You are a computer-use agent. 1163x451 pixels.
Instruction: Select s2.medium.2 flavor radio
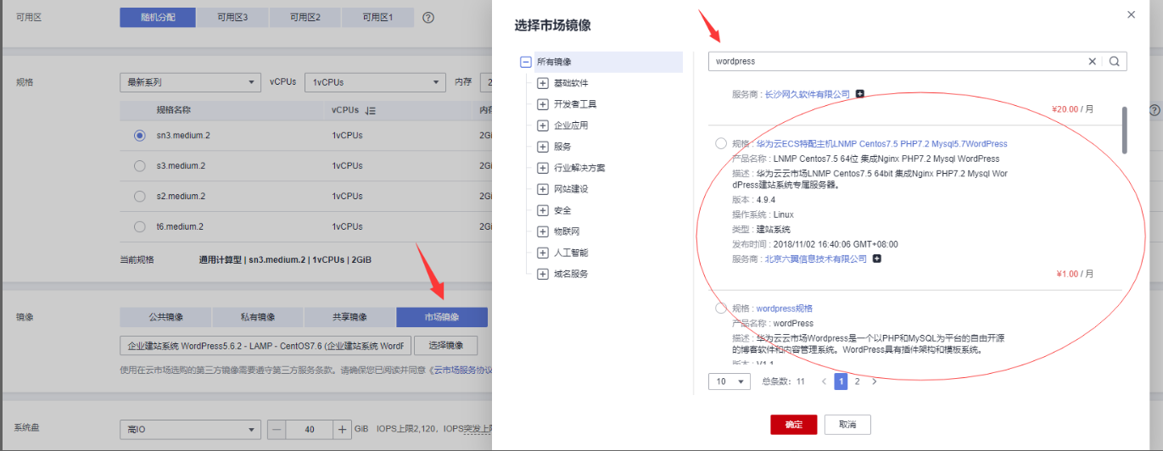point(139,197)
